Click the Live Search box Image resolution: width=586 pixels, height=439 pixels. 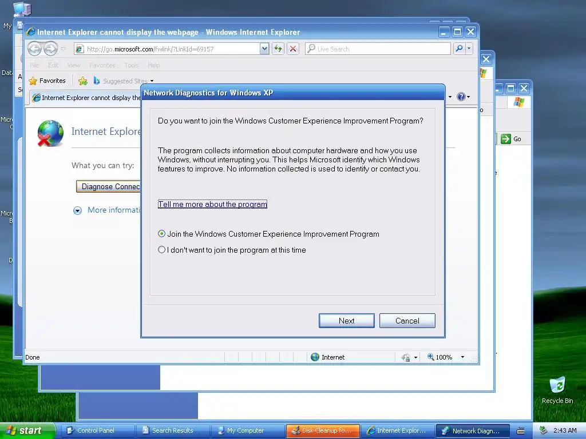[x=378, y=49]
